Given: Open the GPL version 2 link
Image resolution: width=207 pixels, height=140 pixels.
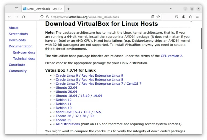Looking at the screenshot, I should (172, 56).
